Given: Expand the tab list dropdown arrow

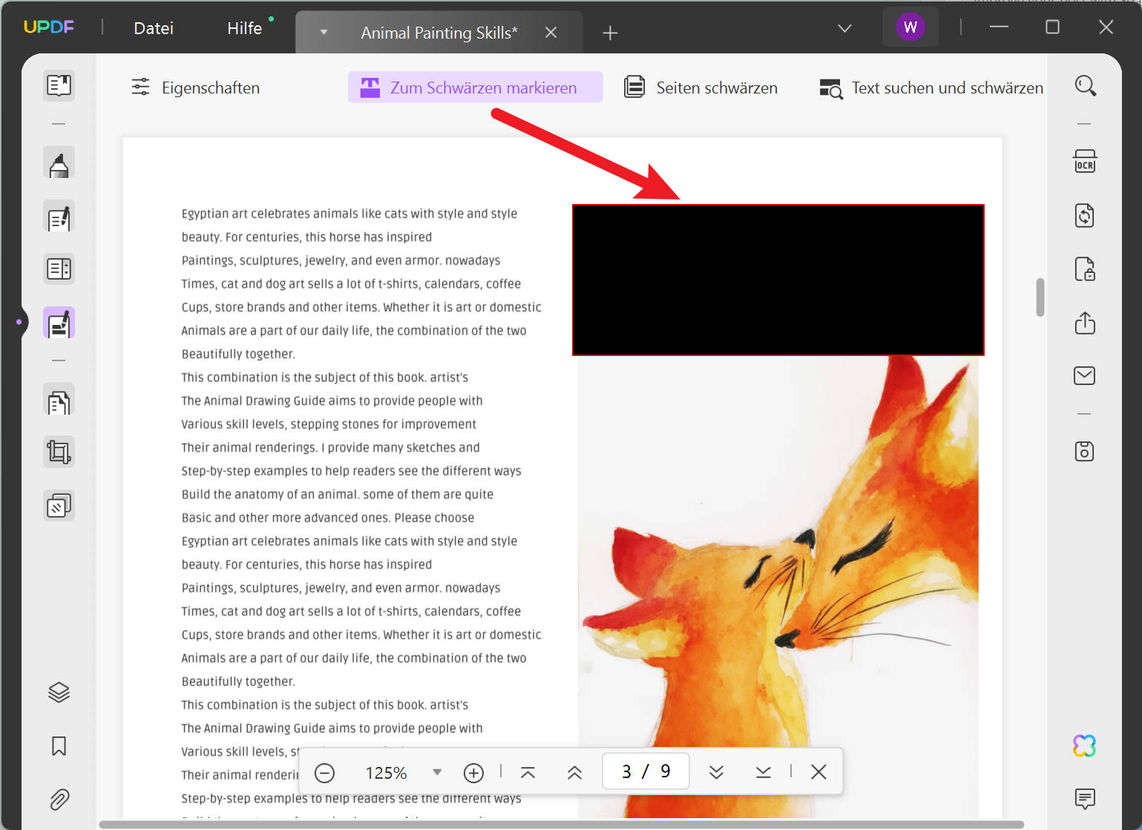Looking at the screenshot, I should pos(324,32).
